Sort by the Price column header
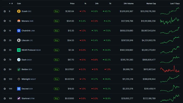 [72, 3]
